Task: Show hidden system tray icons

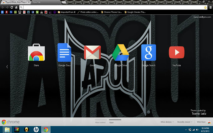Action: (x=186, y=130)
